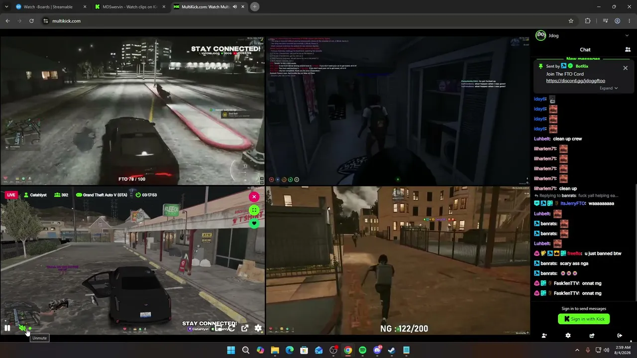Click the top-left FTO driving stream
Viewport: 637px width, 358px height.
132,110
